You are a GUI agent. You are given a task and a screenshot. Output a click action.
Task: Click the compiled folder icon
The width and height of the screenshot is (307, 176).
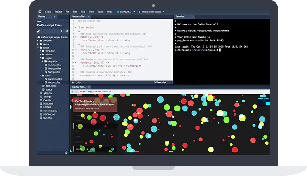coord(41,40)
